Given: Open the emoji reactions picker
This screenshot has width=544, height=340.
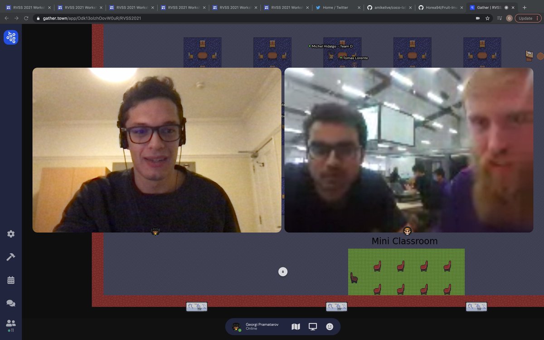Looking at the screenshot, I should [x=330, y=326].
